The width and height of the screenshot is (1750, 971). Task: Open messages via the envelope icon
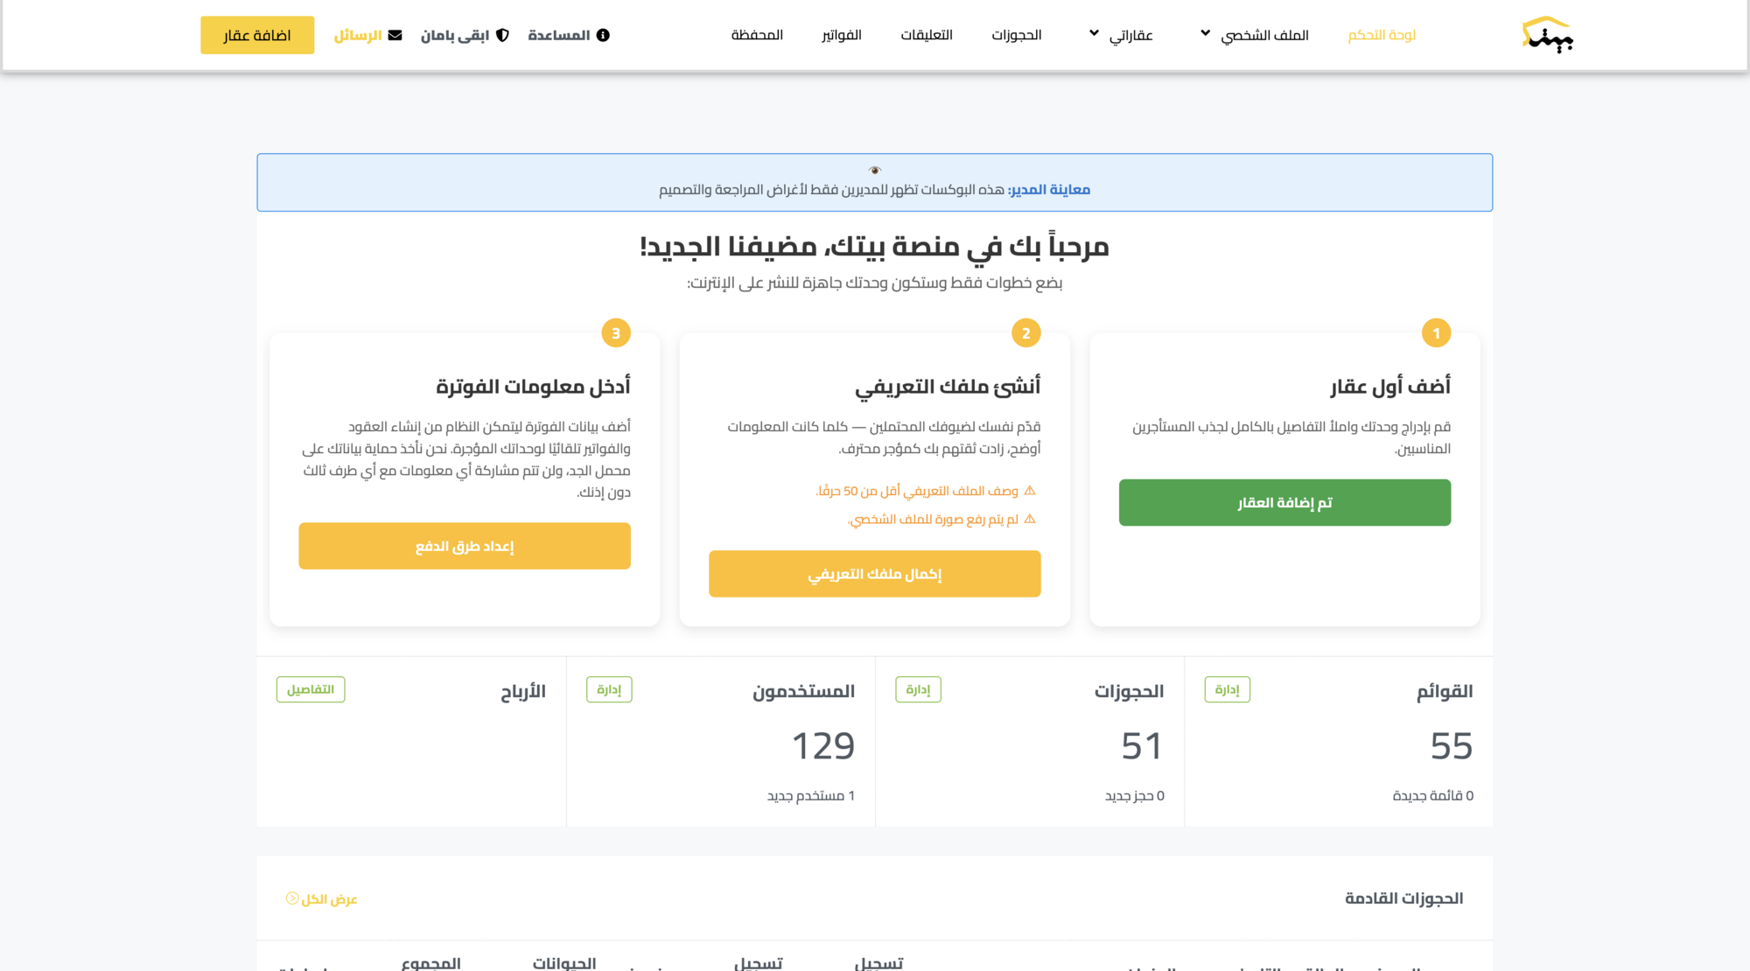point(395,35)
